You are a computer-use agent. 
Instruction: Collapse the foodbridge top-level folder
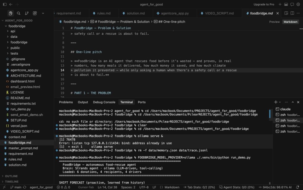pos(17,26)
